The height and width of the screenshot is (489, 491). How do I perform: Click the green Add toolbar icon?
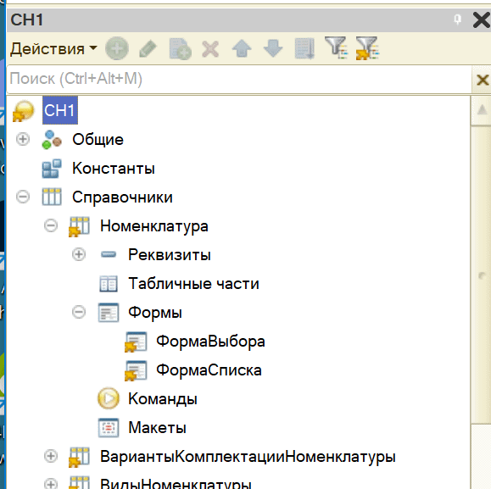(x=117, y=48)
